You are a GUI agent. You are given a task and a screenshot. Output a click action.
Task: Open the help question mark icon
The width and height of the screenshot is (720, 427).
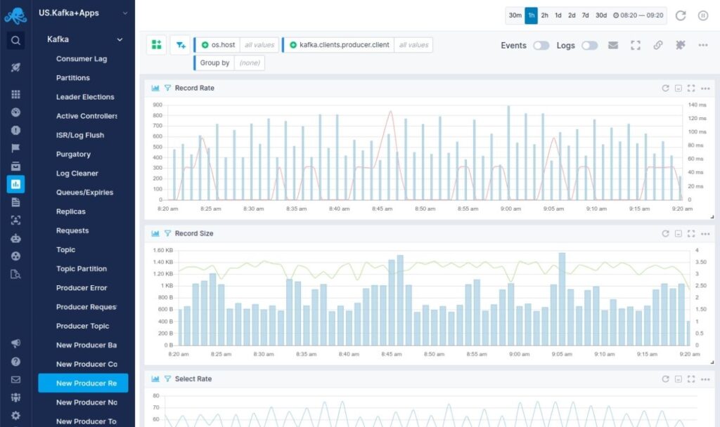[x=15, y=362]
